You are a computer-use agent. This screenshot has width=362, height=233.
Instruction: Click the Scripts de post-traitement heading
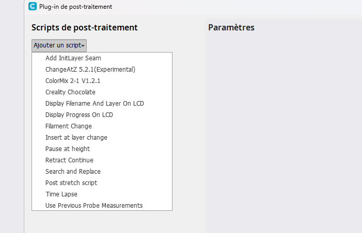click(x=85, y=27)
